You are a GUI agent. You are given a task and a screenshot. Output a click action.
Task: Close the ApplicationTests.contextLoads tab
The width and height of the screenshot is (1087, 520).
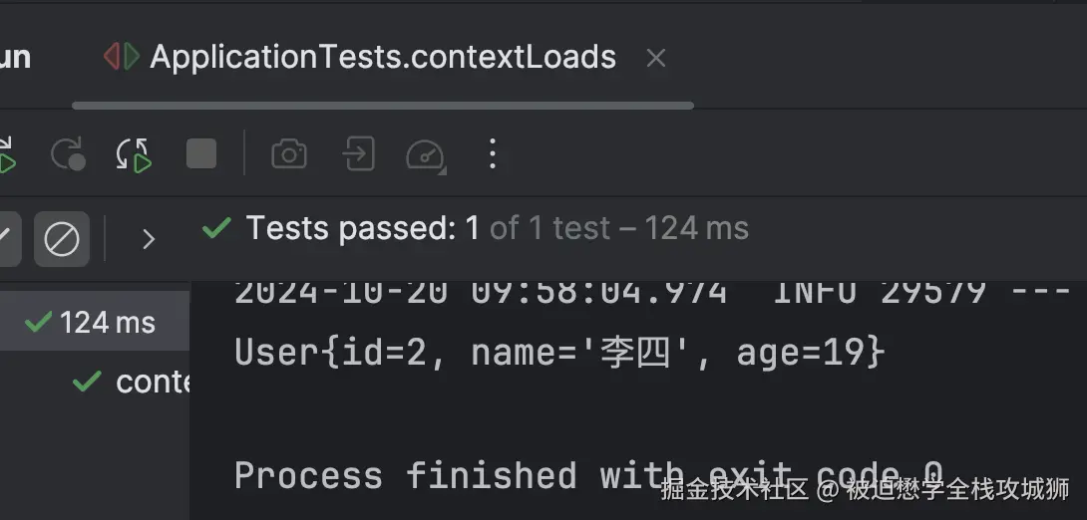(655, 58)
